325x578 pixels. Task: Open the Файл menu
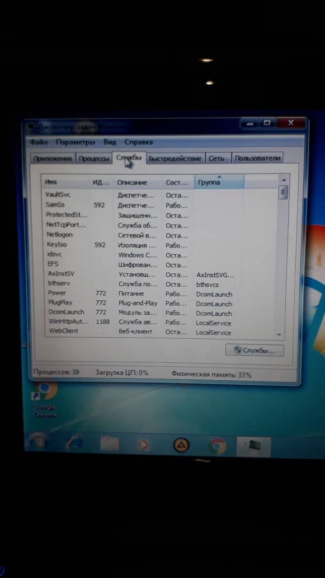pos(39,142)
